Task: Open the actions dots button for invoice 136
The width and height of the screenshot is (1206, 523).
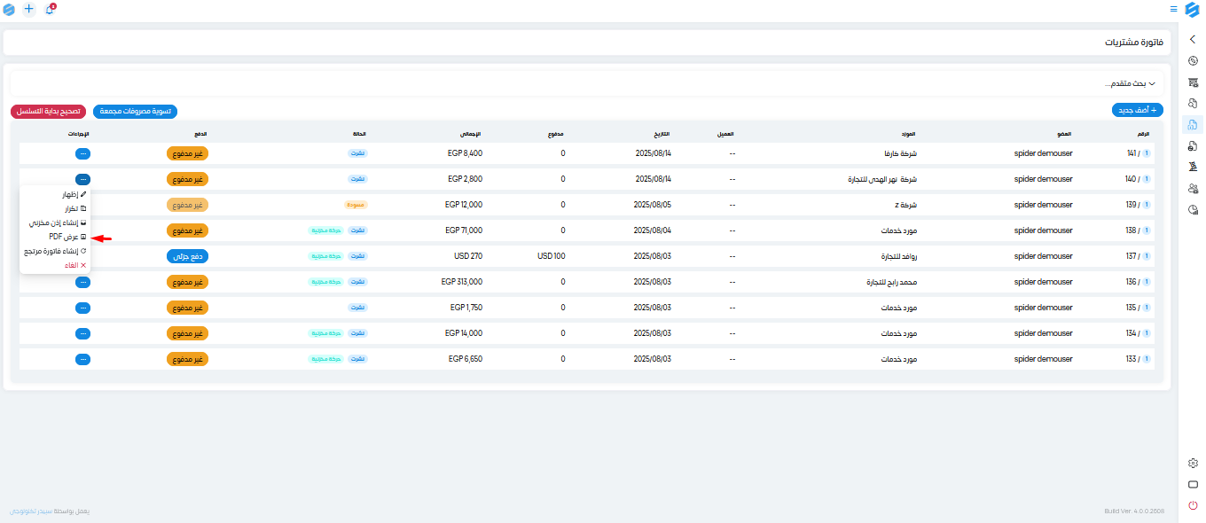Action: [x=82, y=282]
